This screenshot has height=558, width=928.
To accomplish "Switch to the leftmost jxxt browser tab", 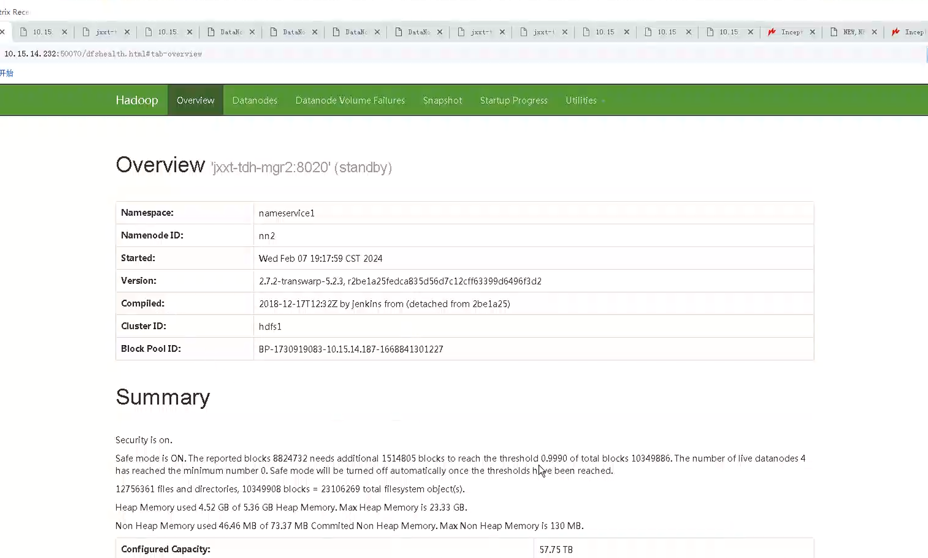I will (106, 32).
